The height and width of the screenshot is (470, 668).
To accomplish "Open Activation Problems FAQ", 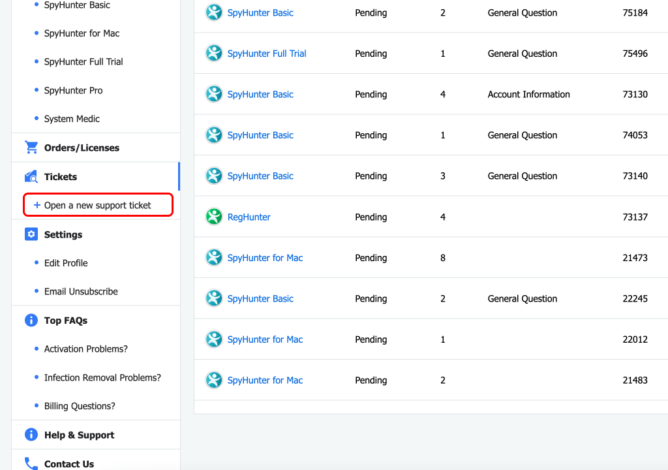I will [x=85, y=349].
